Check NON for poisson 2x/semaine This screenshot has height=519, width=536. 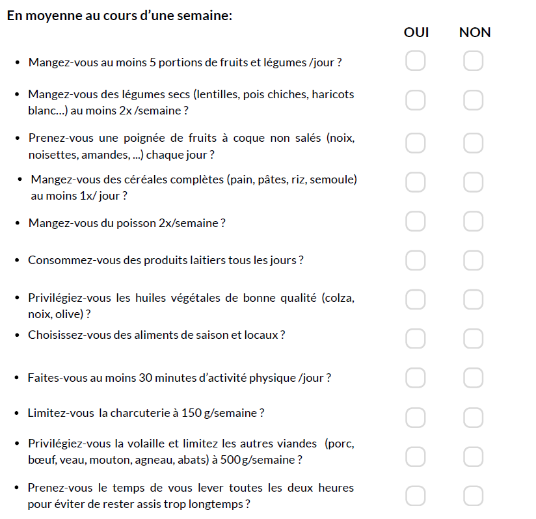[473, 222]
